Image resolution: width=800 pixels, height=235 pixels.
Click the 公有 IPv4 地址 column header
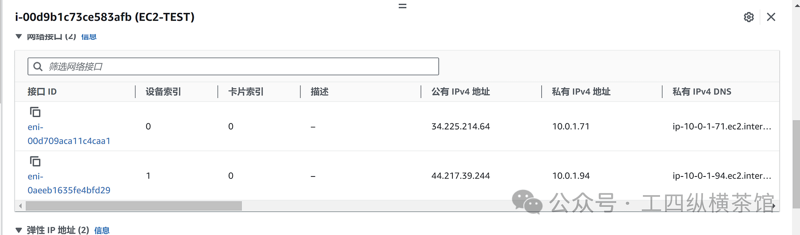[460, 92]
